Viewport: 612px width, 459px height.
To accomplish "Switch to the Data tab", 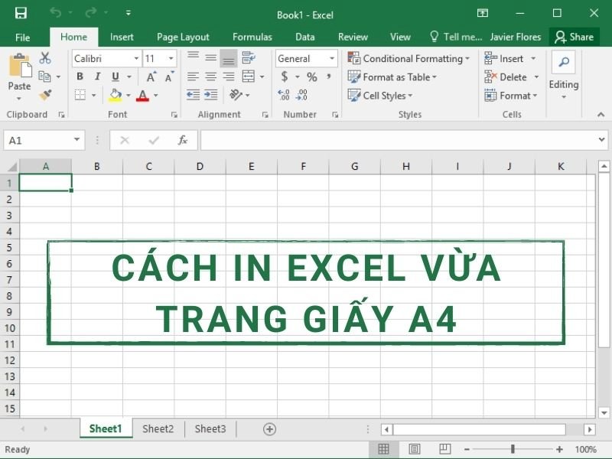I will (x=304, y=37).
